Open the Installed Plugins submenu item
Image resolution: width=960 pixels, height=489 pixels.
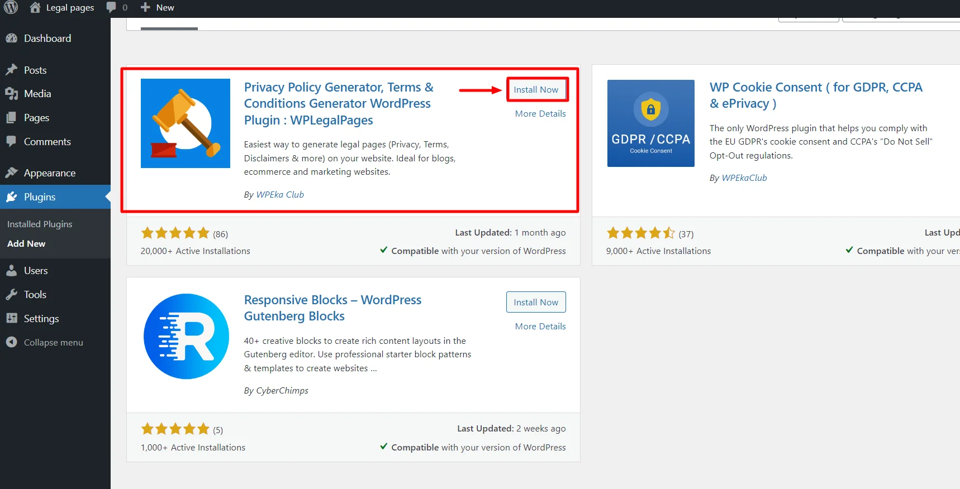(x=40, y=224)
